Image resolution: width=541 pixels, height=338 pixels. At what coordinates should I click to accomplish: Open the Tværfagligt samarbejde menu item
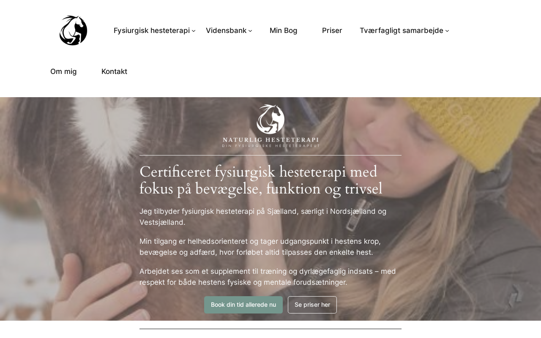(x=402, y=30)
